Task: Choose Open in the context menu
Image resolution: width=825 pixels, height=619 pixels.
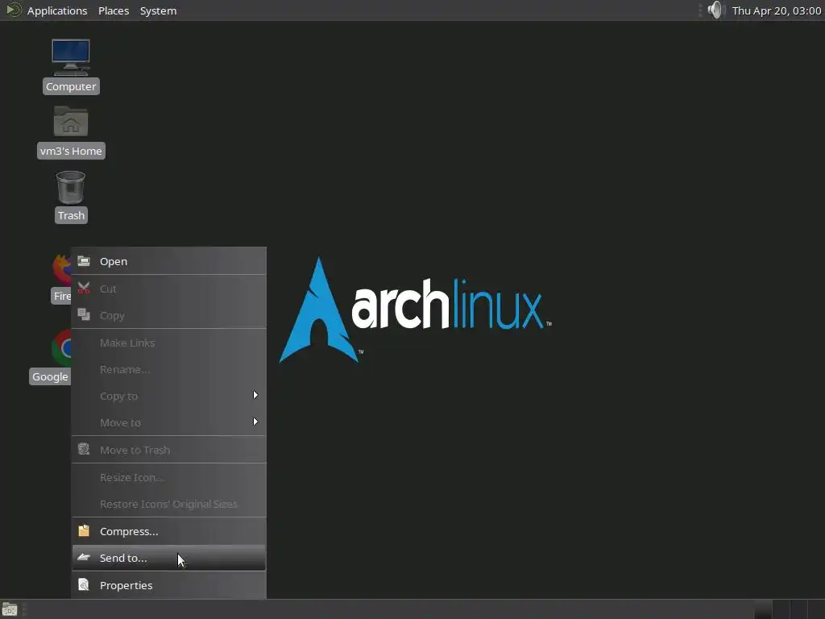Action: tap(168, 261)
